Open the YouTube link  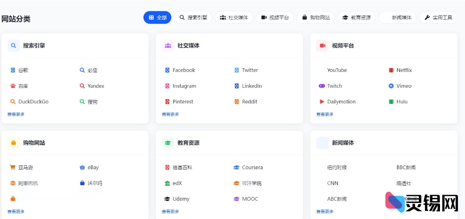(x=337, y=70)
